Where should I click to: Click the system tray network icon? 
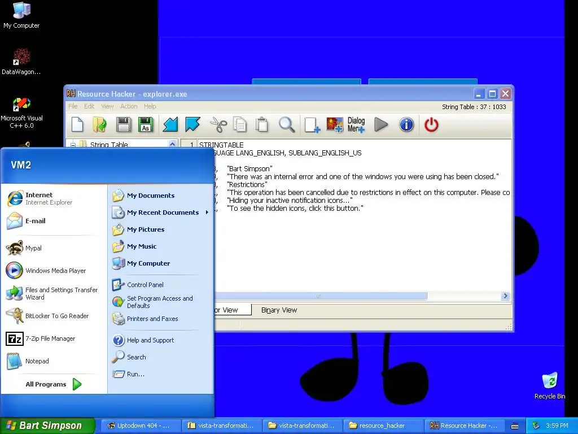click(536, 426)
